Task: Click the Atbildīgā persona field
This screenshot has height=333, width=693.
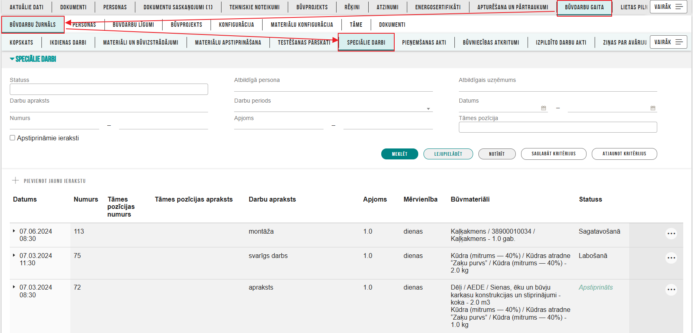Action: pos(333,87)
